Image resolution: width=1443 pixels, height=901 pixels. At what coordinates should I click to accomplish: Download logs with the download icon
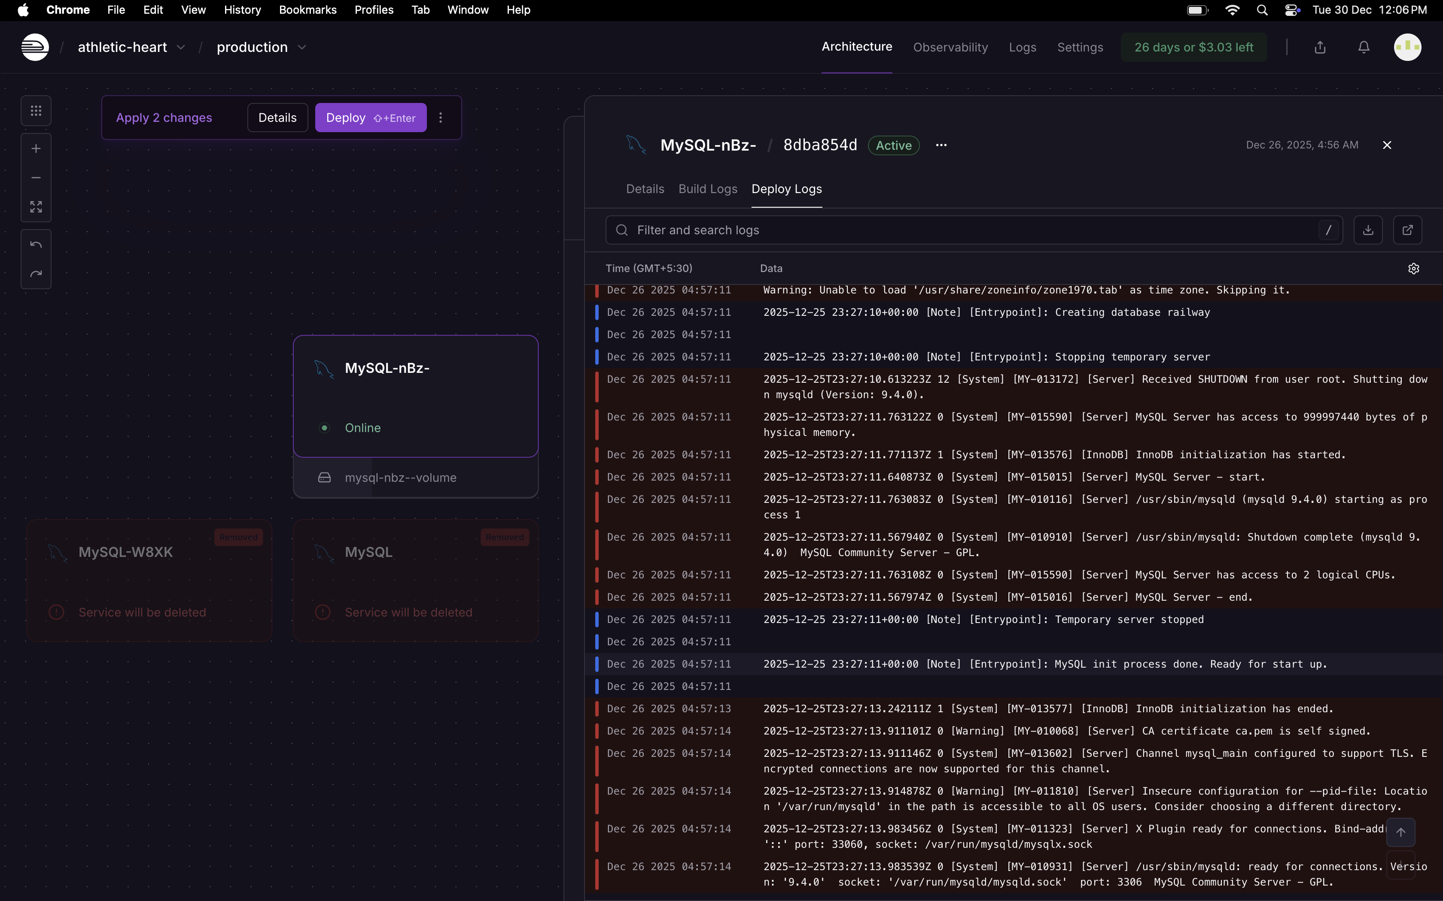[x=1368, y=230]
